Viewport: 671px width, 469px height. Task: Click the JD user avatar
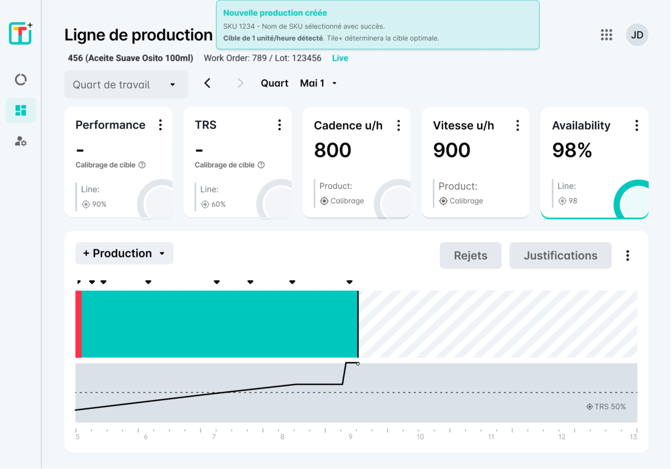tap(637, 35)
